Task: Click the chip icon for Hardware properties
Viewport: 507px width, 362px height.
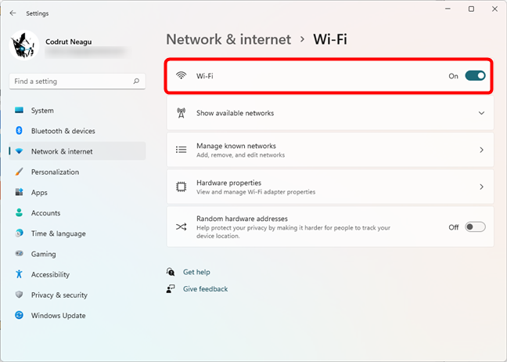Action: (x=181, y=186)
